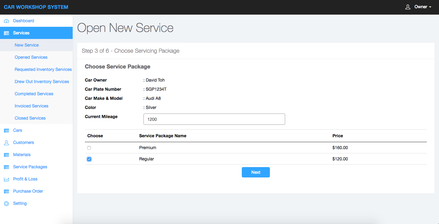This screenshot has width=439, height=224.
Task: Open the Purchase Order page
Action: [28, 191]
